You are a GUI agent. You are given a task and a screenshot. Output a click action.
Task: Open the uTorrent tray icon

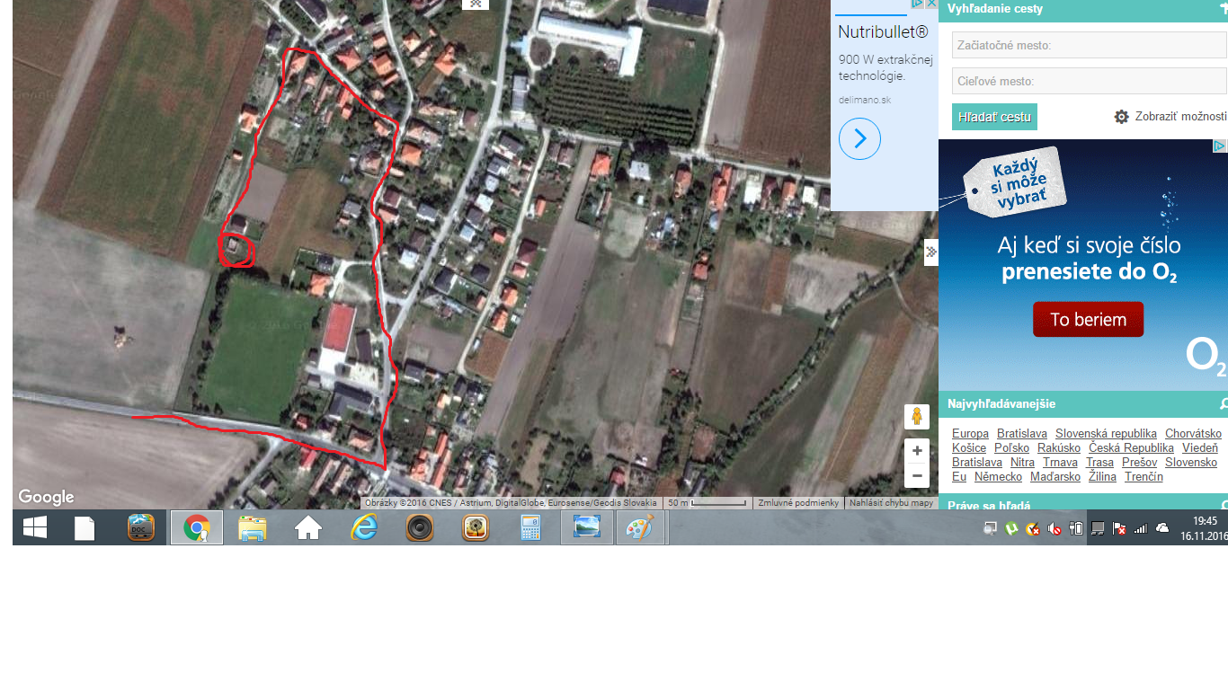(x=1011, y=529)
